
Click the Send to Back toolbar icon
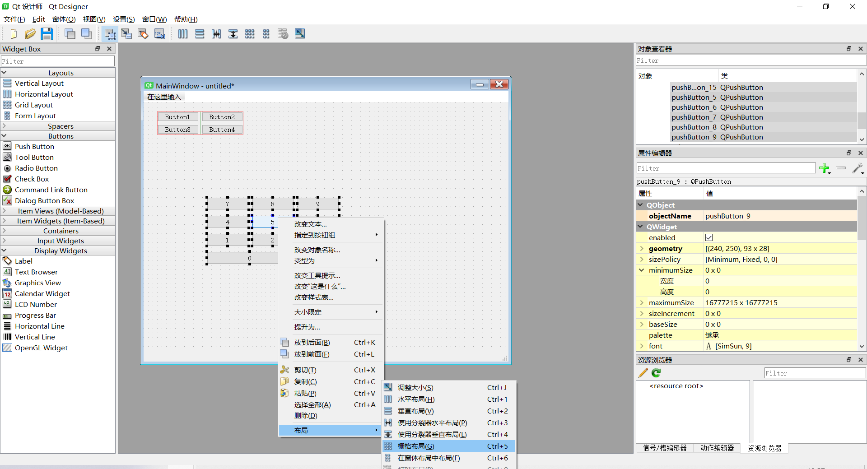[70, 34]
